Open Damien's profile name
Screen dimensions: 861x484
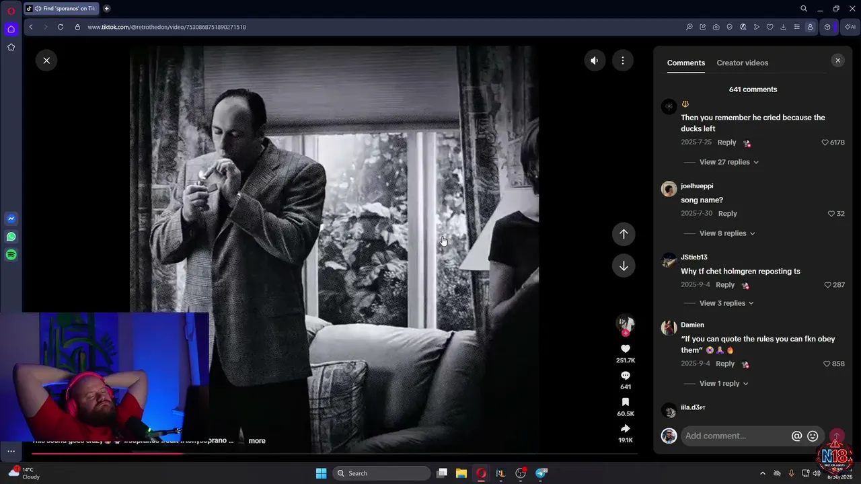692,325
